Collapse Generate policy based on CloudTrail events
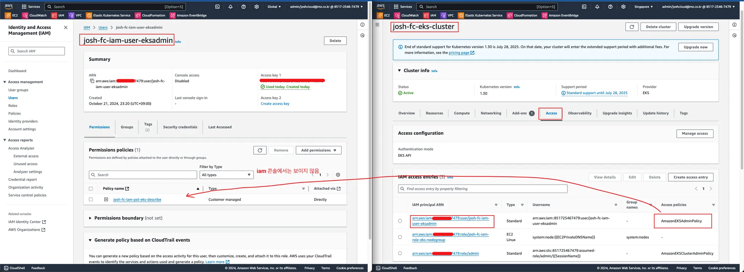This screenshot has width=744, height=272. 90,240
